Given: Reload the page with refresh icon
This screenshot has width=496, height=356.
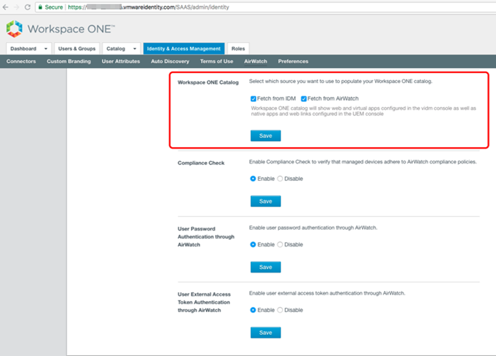Looking at the screenshot, I should [x=27, y=8].
